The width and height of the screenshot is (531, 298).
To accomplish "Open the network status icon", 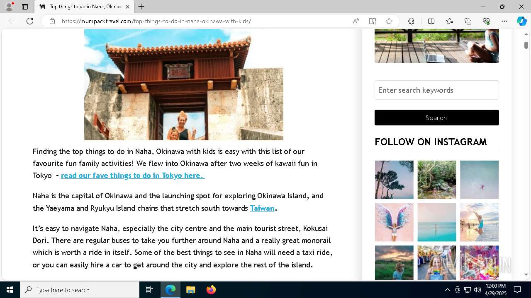I will (x=468, y=290).
